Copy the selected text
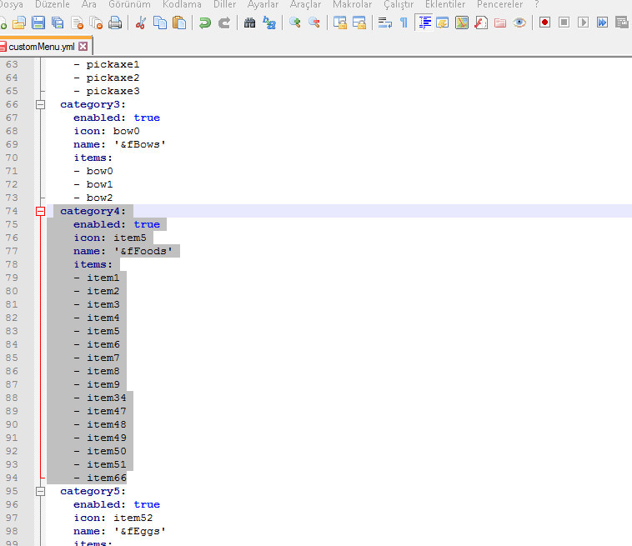 pyautogui.click(x=160, y=23)
